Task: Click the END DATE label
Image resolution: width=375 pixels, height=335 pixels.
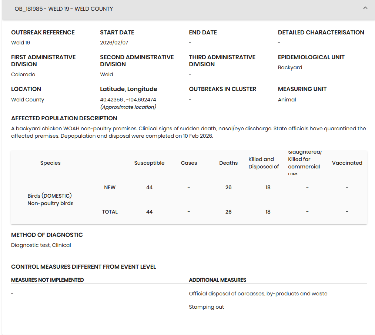Action: click(203, 32)
